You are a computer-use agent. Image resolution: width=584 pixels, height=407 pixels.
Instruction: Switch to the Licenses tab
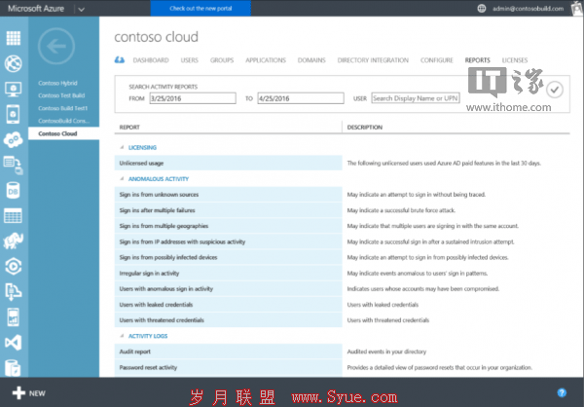coord(515,60)
